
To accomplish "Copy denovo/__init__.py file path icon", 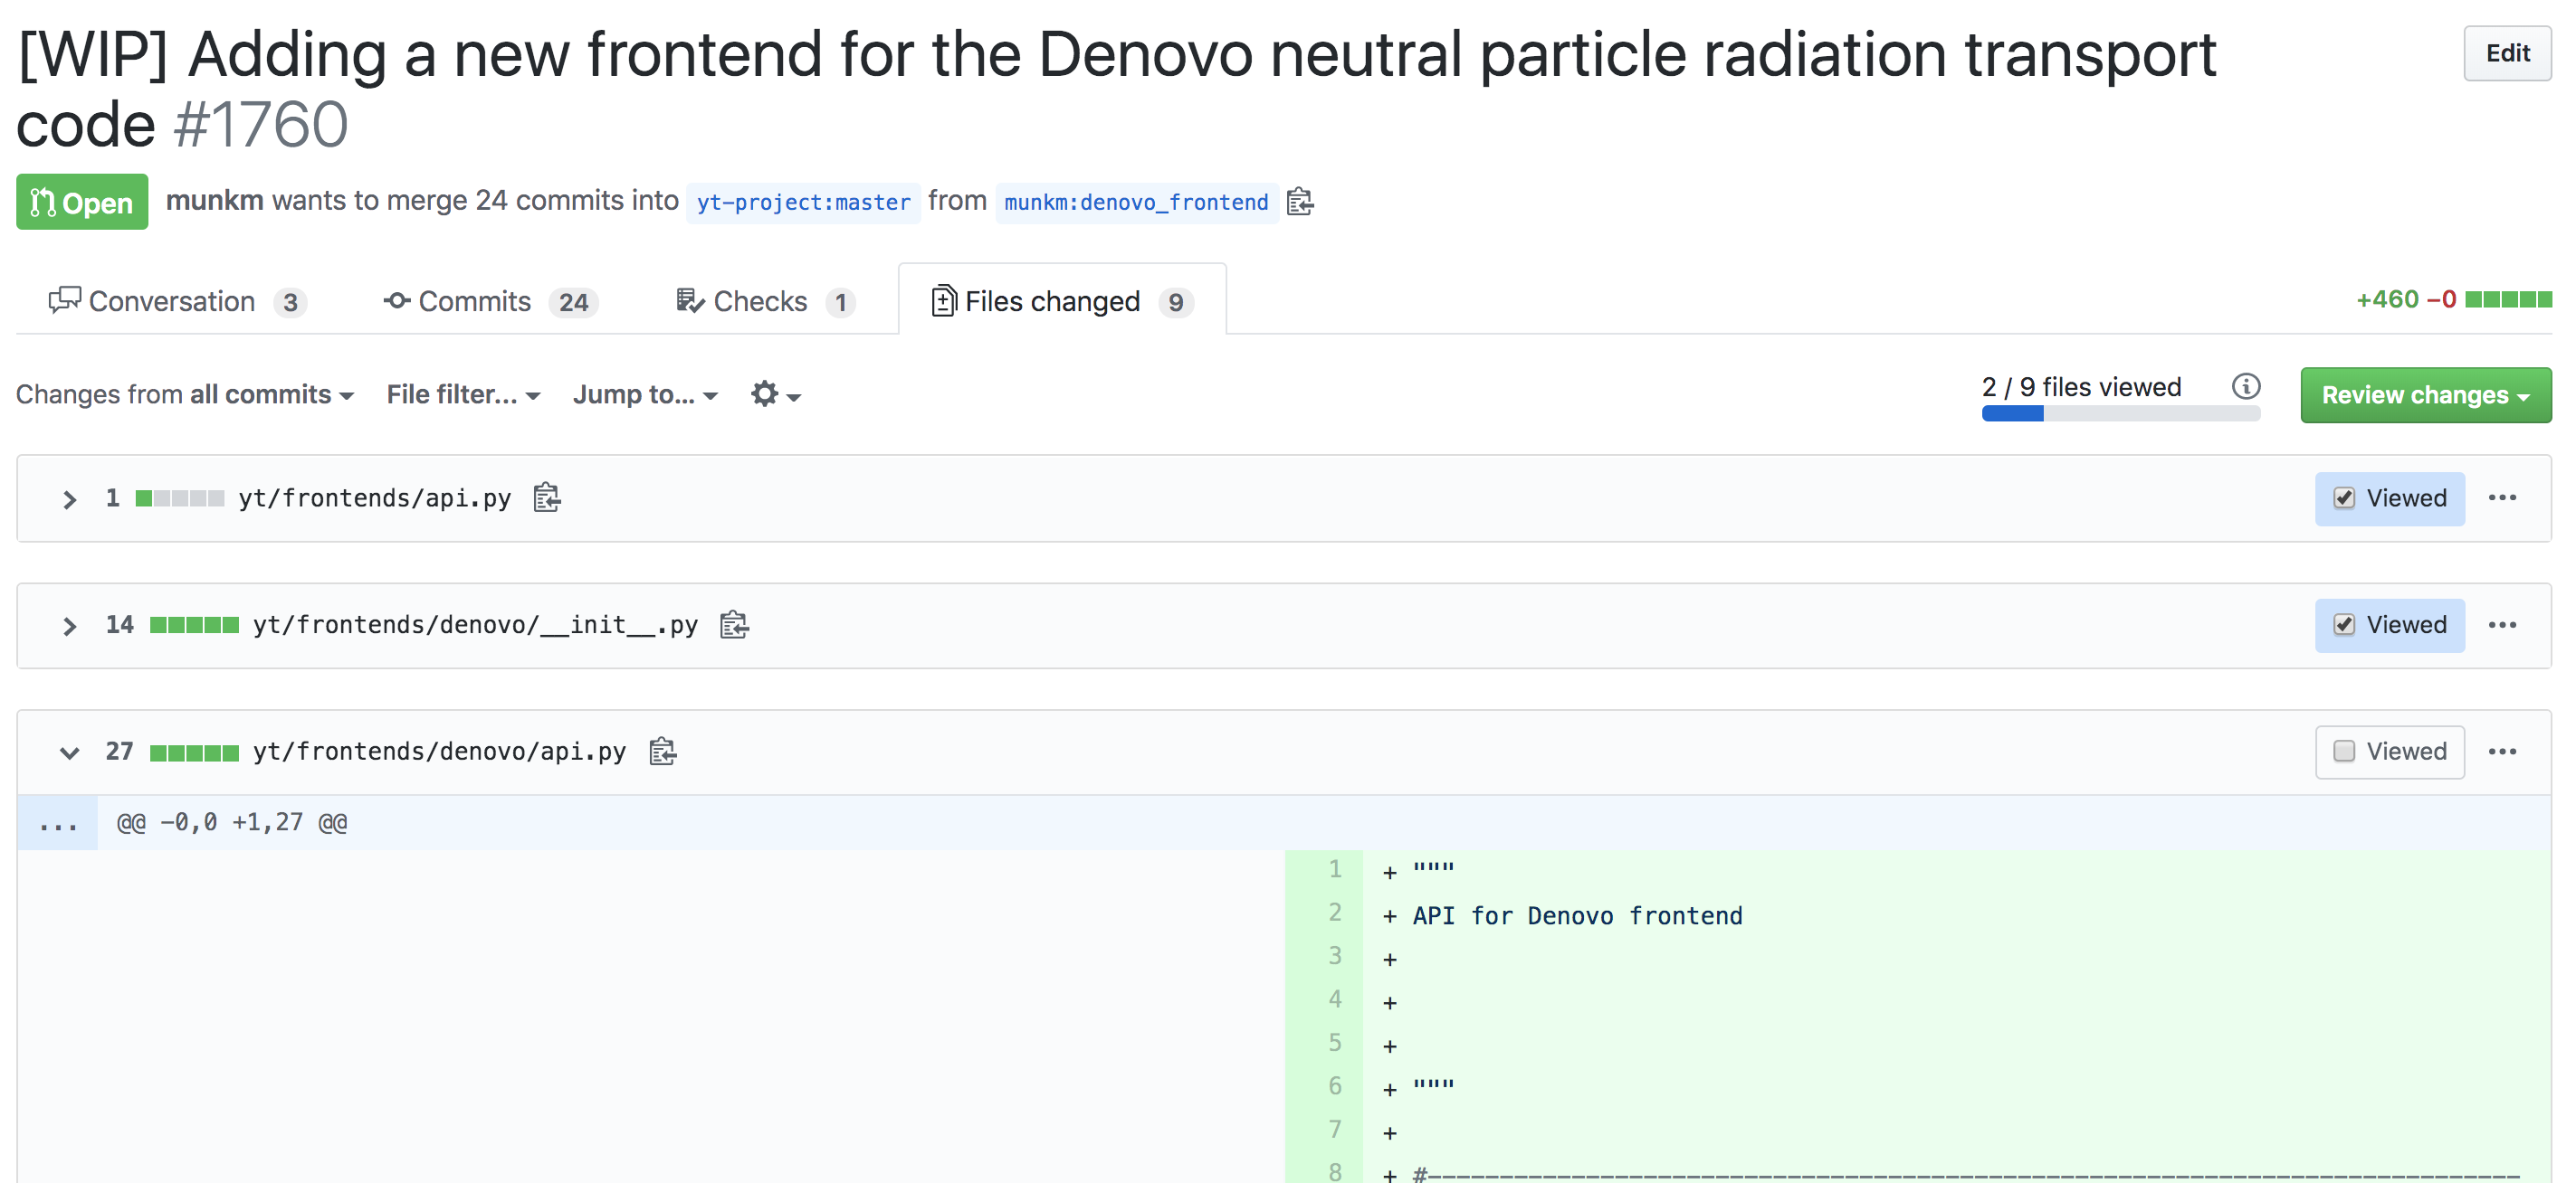I will pos(734,624).
